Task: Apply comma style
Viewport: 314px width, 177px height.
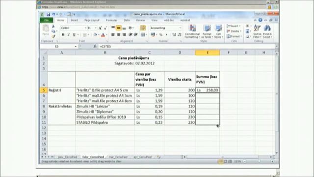Action: coord(166,35)
